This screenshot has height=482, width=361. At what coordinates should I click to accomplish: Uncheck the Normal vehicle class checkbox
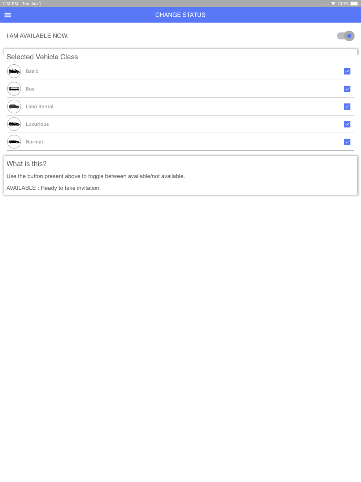[x=347, y=142]
